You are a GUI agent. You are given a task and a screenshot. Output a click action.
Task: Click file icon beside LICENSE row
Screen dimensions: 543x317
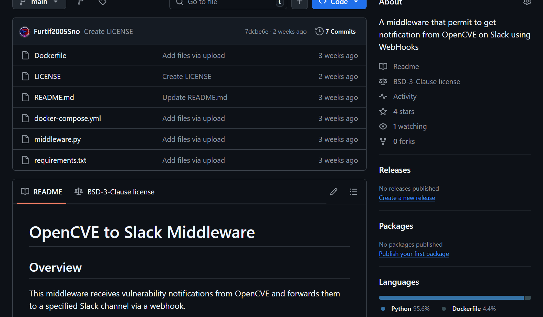click(25, 76)
